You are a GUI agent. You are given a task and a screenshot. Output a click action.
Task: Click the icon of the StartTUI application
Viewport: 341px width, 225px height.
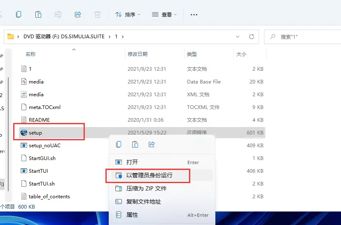pos(24,171)
